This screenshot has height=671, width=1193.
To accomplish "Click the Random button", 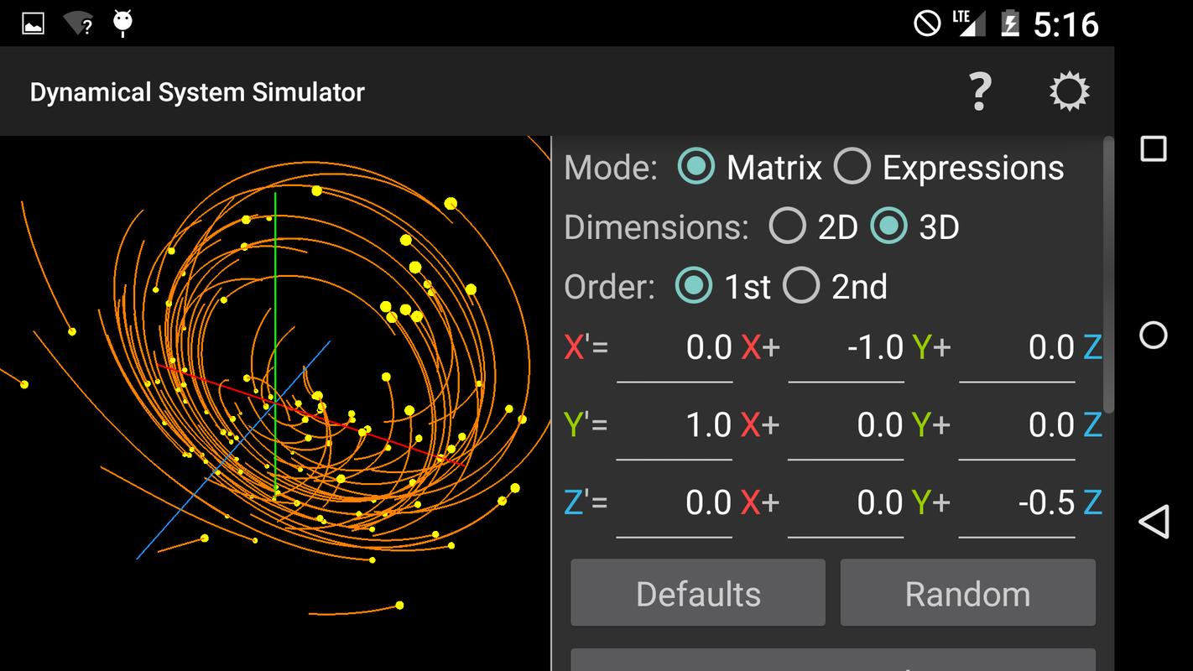I will tap(968, 593).
